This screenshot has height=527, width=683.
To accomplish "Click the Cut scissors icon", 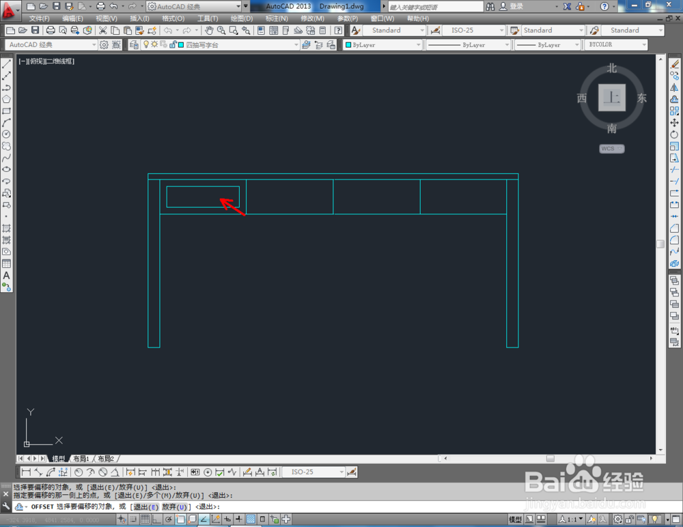I will (x=103, y=30).
